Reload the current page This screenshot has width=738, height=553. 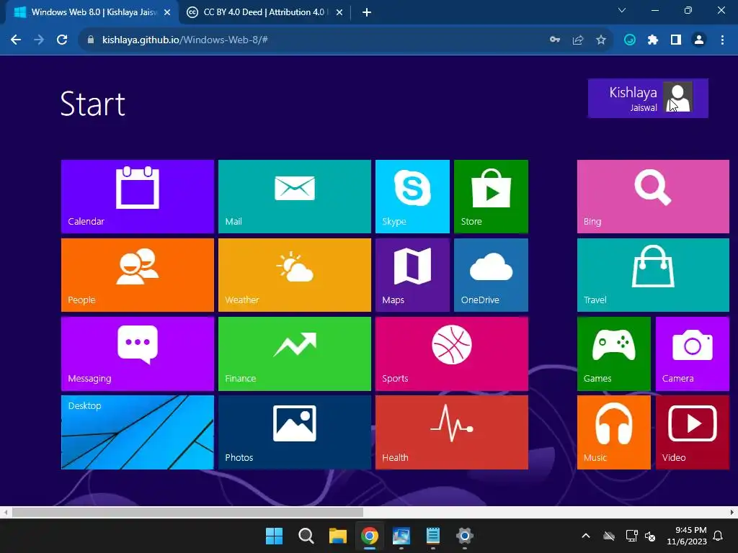62,40
